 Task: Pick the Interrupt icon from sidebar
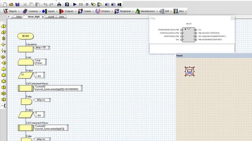click(4, 93)
